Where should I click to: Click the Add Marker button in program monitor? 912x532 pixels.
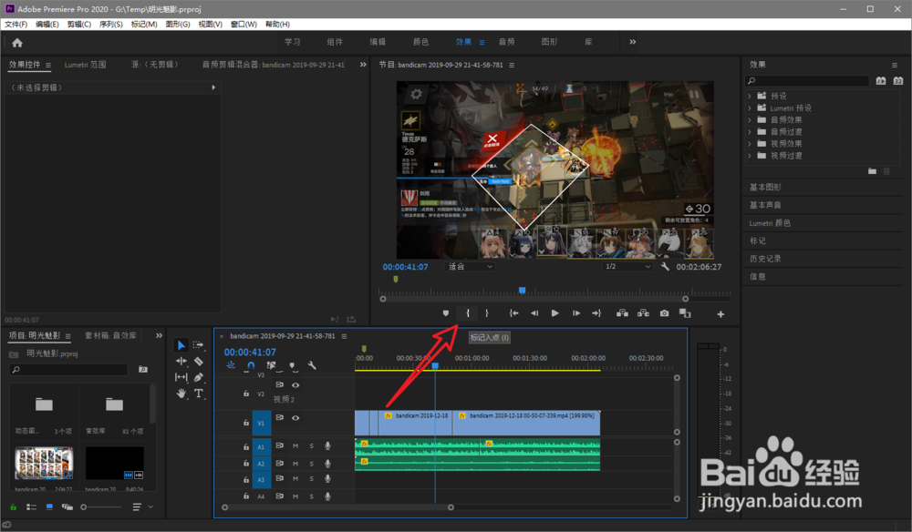[x=446, y=313]
